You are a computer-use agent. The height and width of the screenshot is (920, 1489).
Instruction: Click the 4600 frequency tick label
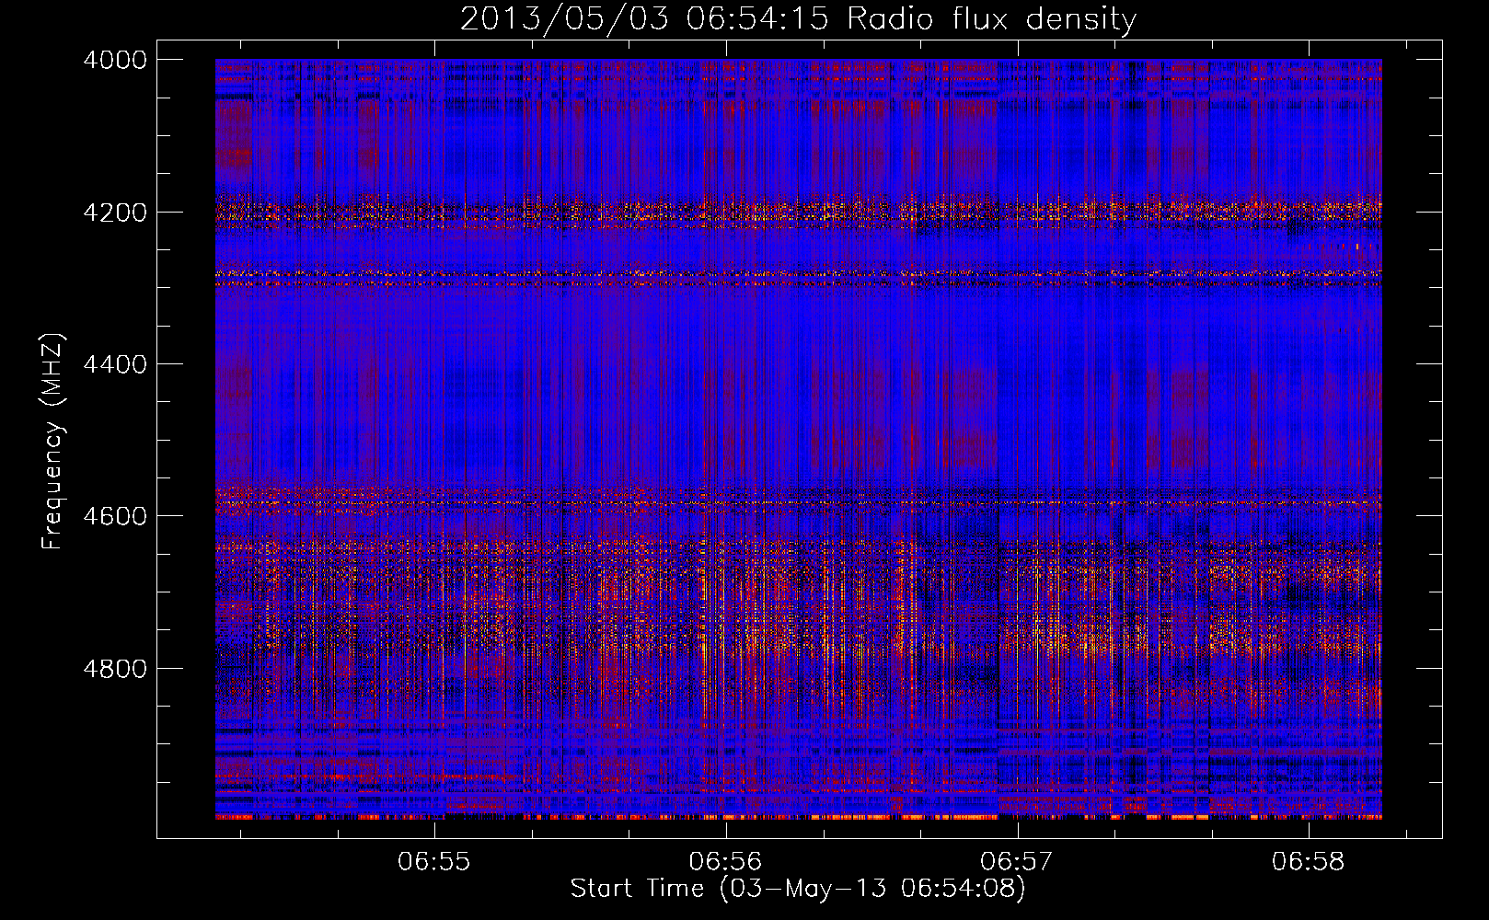pyautogui.click(x=115, y=516)
